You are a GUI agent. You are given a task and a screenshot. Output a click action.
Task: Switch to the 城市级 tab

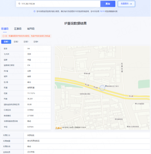31,29
